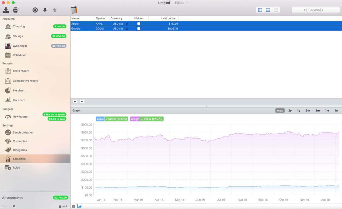This screenshot has width=342, height=209.
Task: Click the download quotes toolbar icon
Action: [35, 10]
